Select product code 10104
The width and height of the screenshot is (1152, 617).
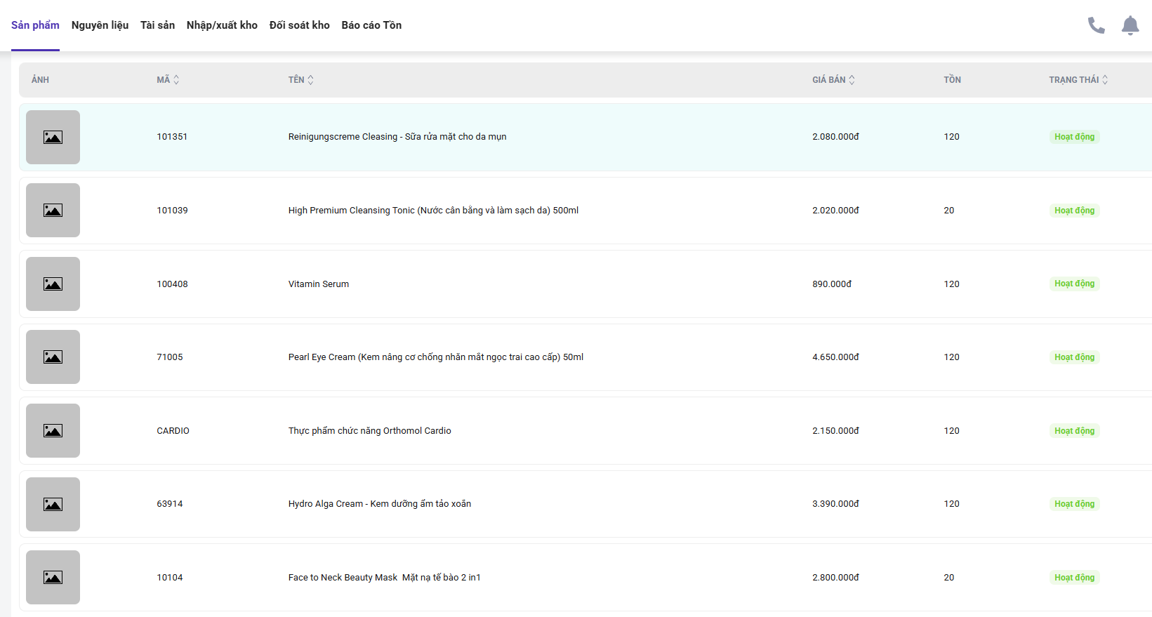170,578
